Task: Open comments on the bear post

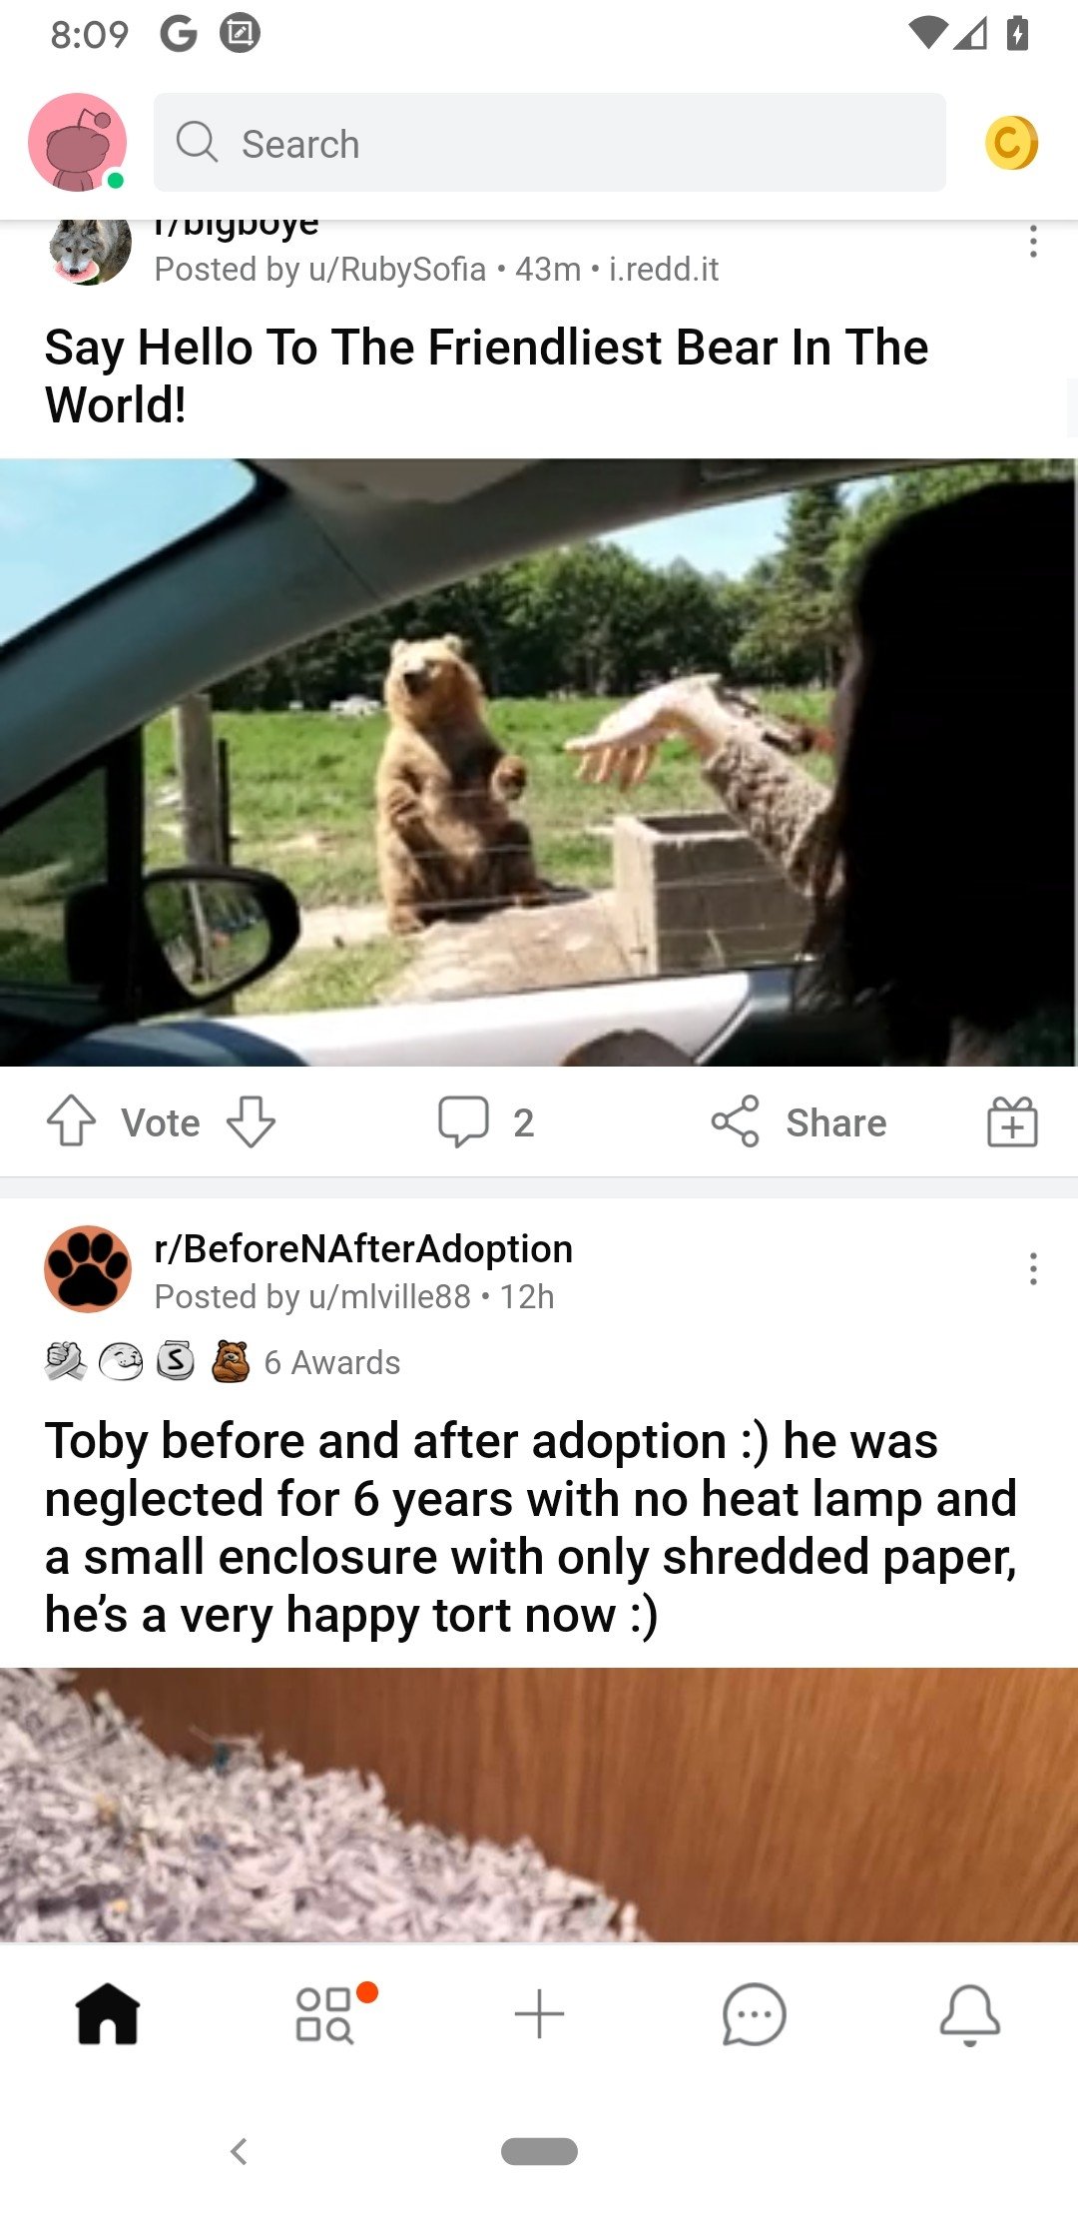Action: point(486,1121)
